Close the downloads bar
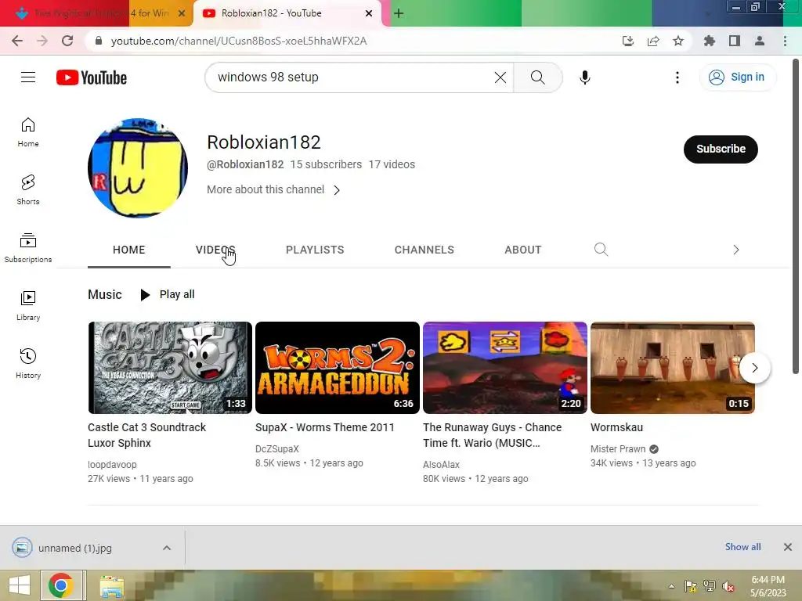The image size is (802, 601). coord(788,547)
